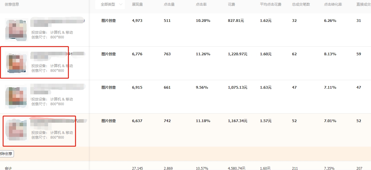Click the 总成交笔数 column header

tap(301, 4)
